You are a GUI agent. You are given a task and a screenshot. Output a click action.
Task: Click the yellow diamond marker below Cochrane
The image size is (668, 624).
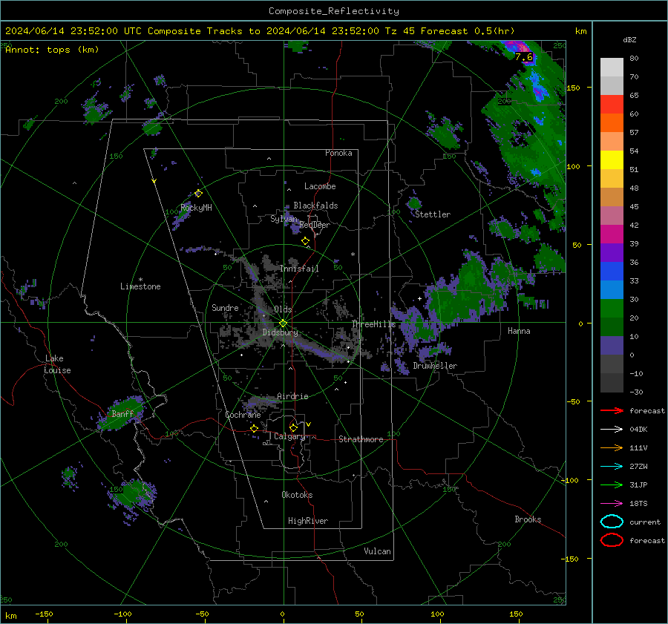click(x=254, y=428)
